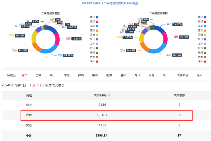Click the 成交套数 column header

click(x=179, y=96)
